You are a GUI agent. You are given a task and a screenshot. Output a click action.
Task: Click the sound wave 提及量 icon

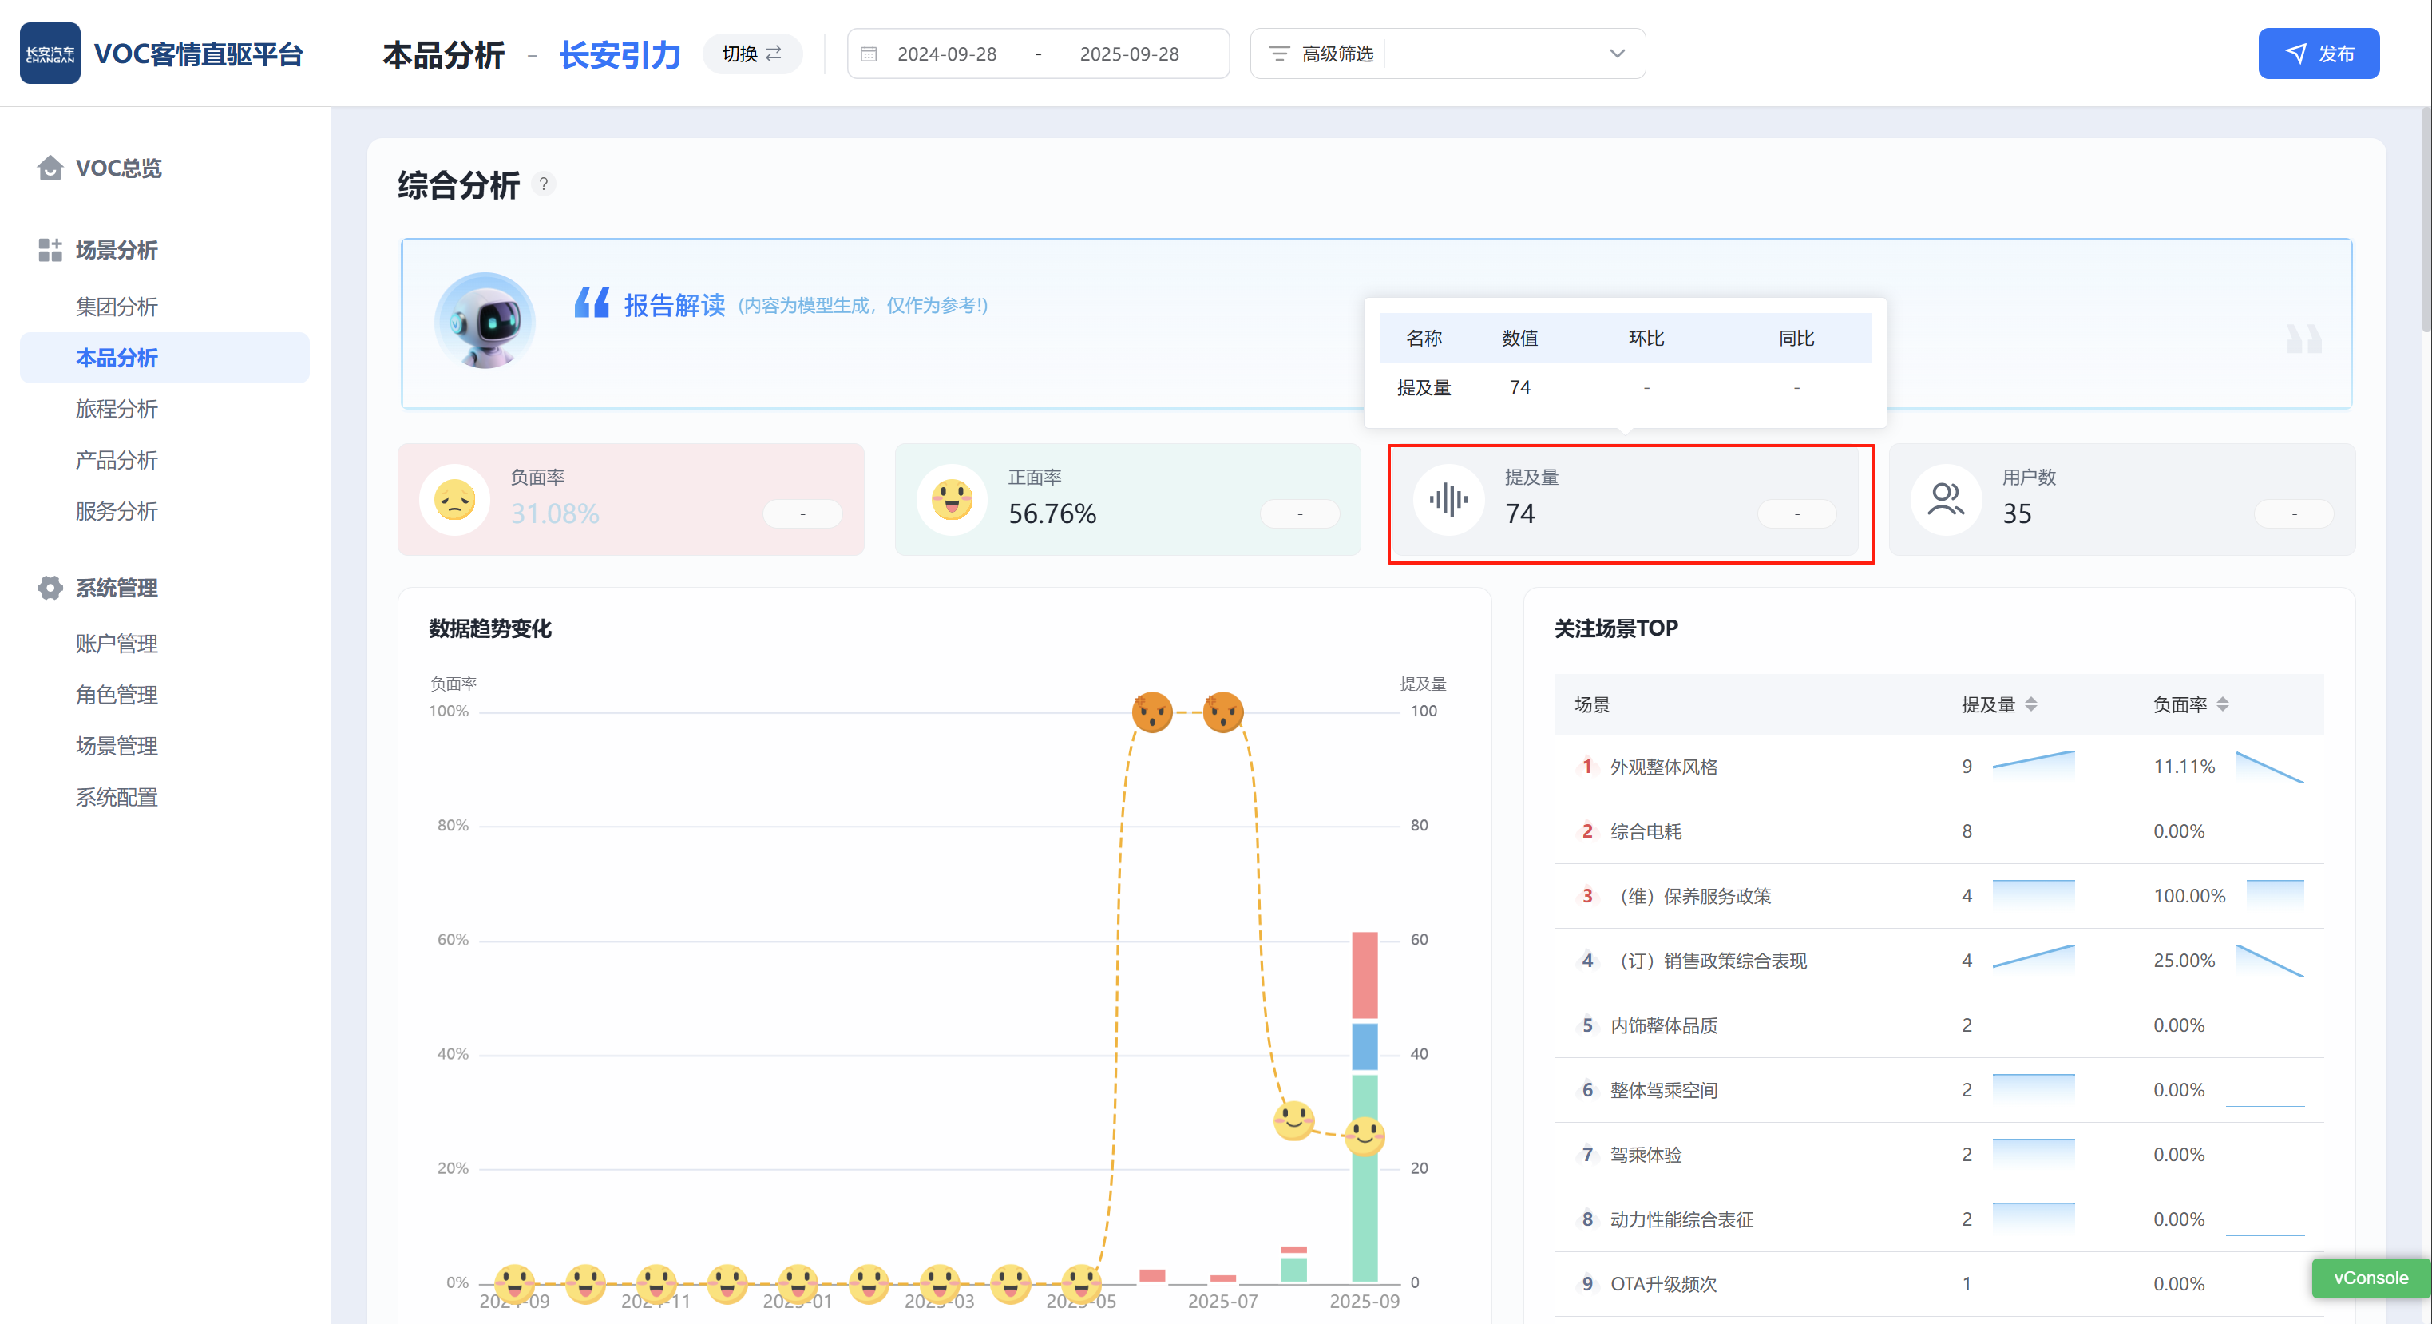[1448, 500]
